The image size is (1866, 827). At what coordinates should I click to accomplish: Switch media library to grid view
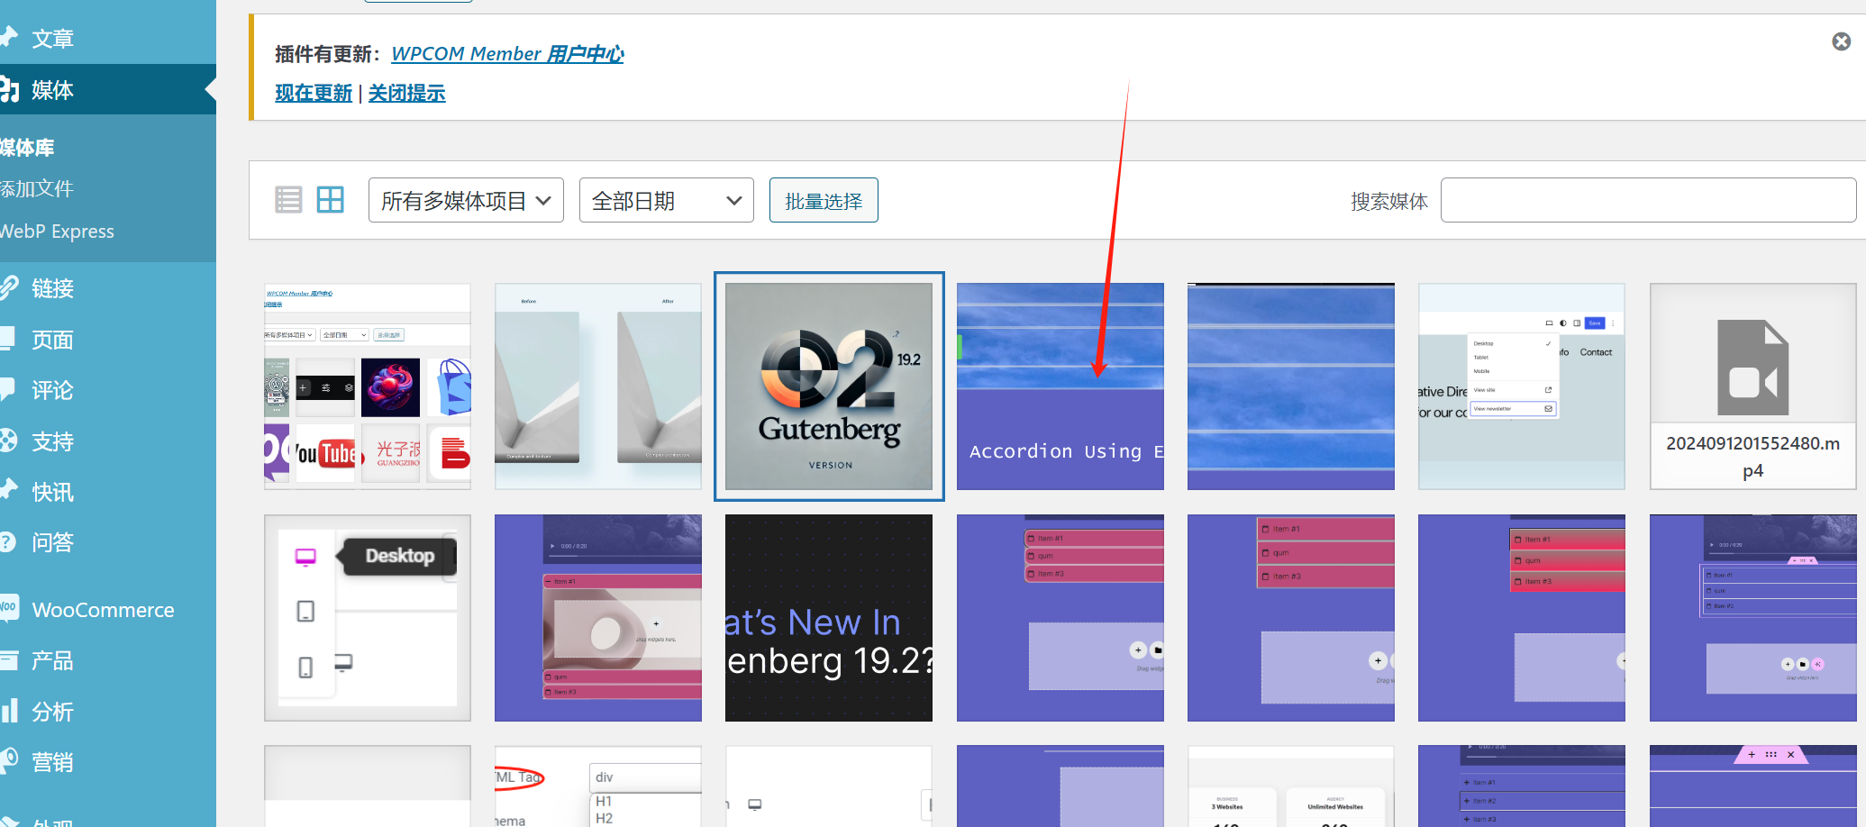click(331, 199)
